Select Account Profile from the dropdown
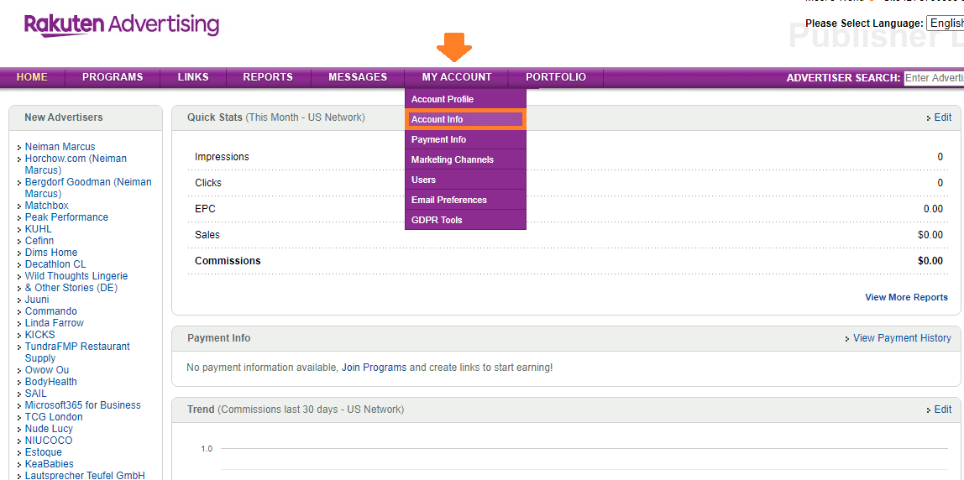Image resolution: width=964 pixels, height=480 pixels. pos(465,99)
